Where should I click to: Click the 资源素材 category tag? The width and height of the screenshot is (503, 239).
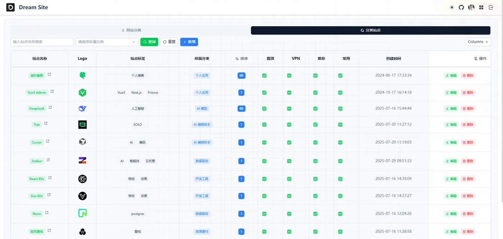click(202, 231)
